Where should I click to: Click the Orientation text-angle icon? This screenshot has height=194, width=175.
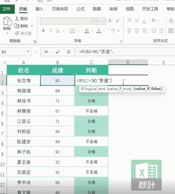pos(154,21)
